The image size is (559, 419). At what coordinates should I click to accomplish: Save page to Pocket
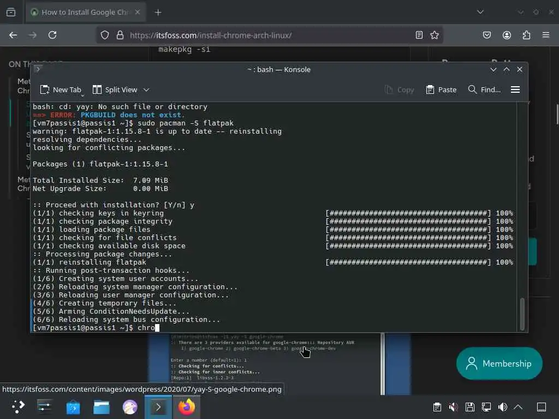[487, 35]
